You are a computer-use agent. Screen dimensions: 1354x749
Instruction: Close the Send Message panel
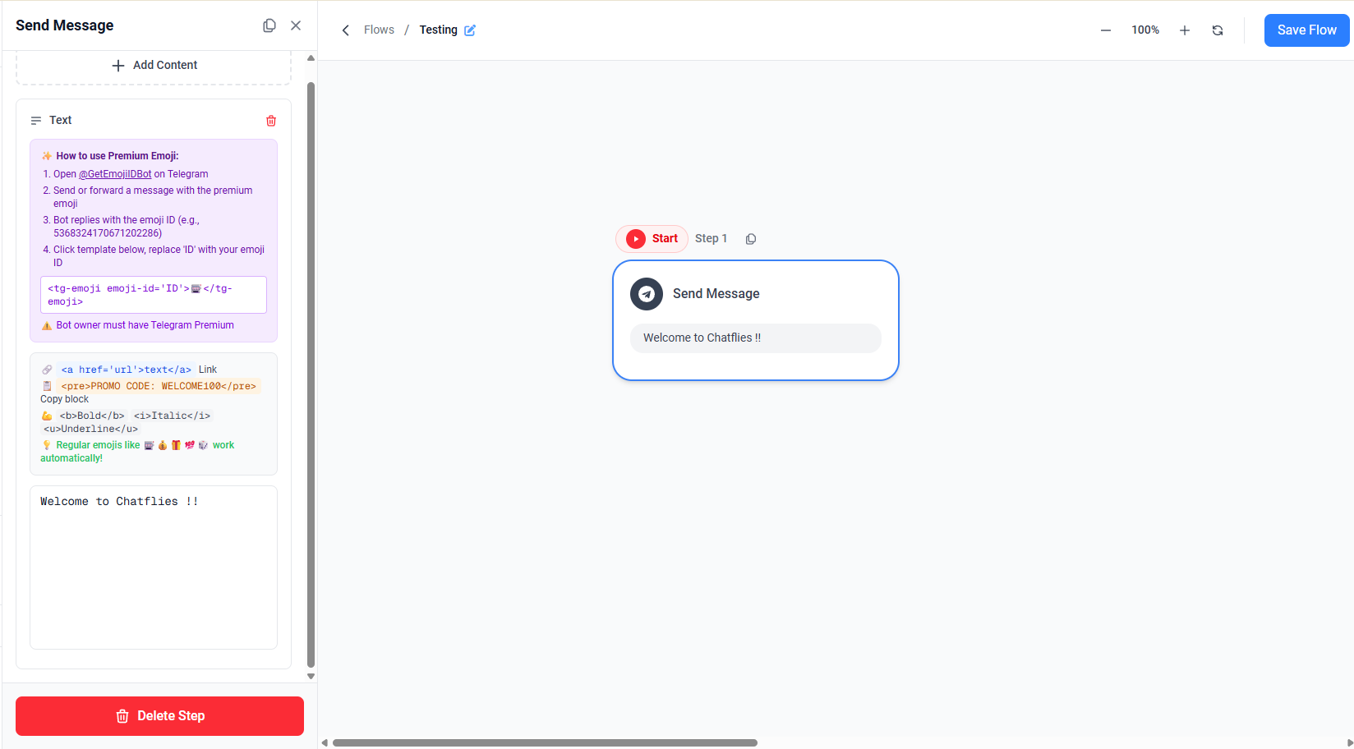point(296,25)
